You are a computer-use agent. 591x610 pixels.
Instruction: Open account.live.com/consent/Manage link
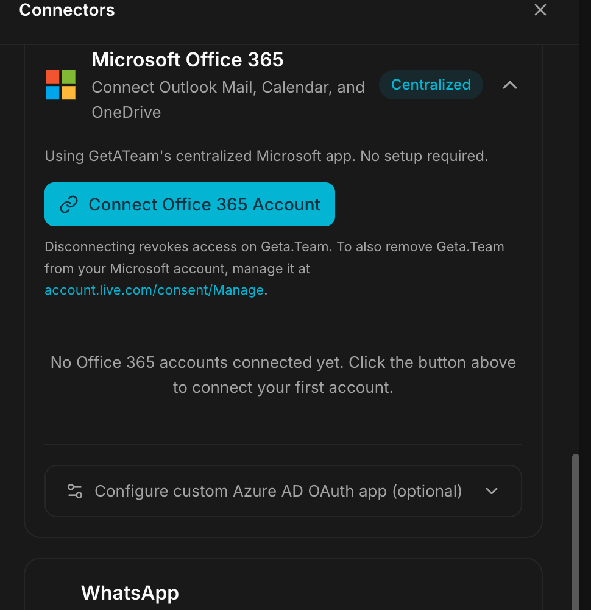[154, 290]
